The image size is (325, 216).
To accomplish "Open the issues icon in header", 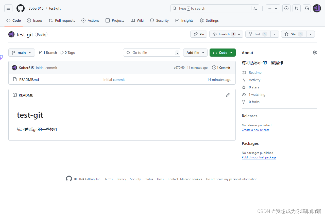I will coord(286,8).
